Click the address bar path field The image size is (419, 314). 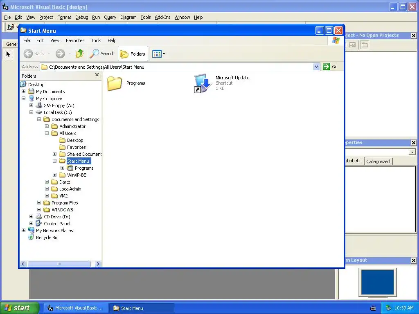177,67
